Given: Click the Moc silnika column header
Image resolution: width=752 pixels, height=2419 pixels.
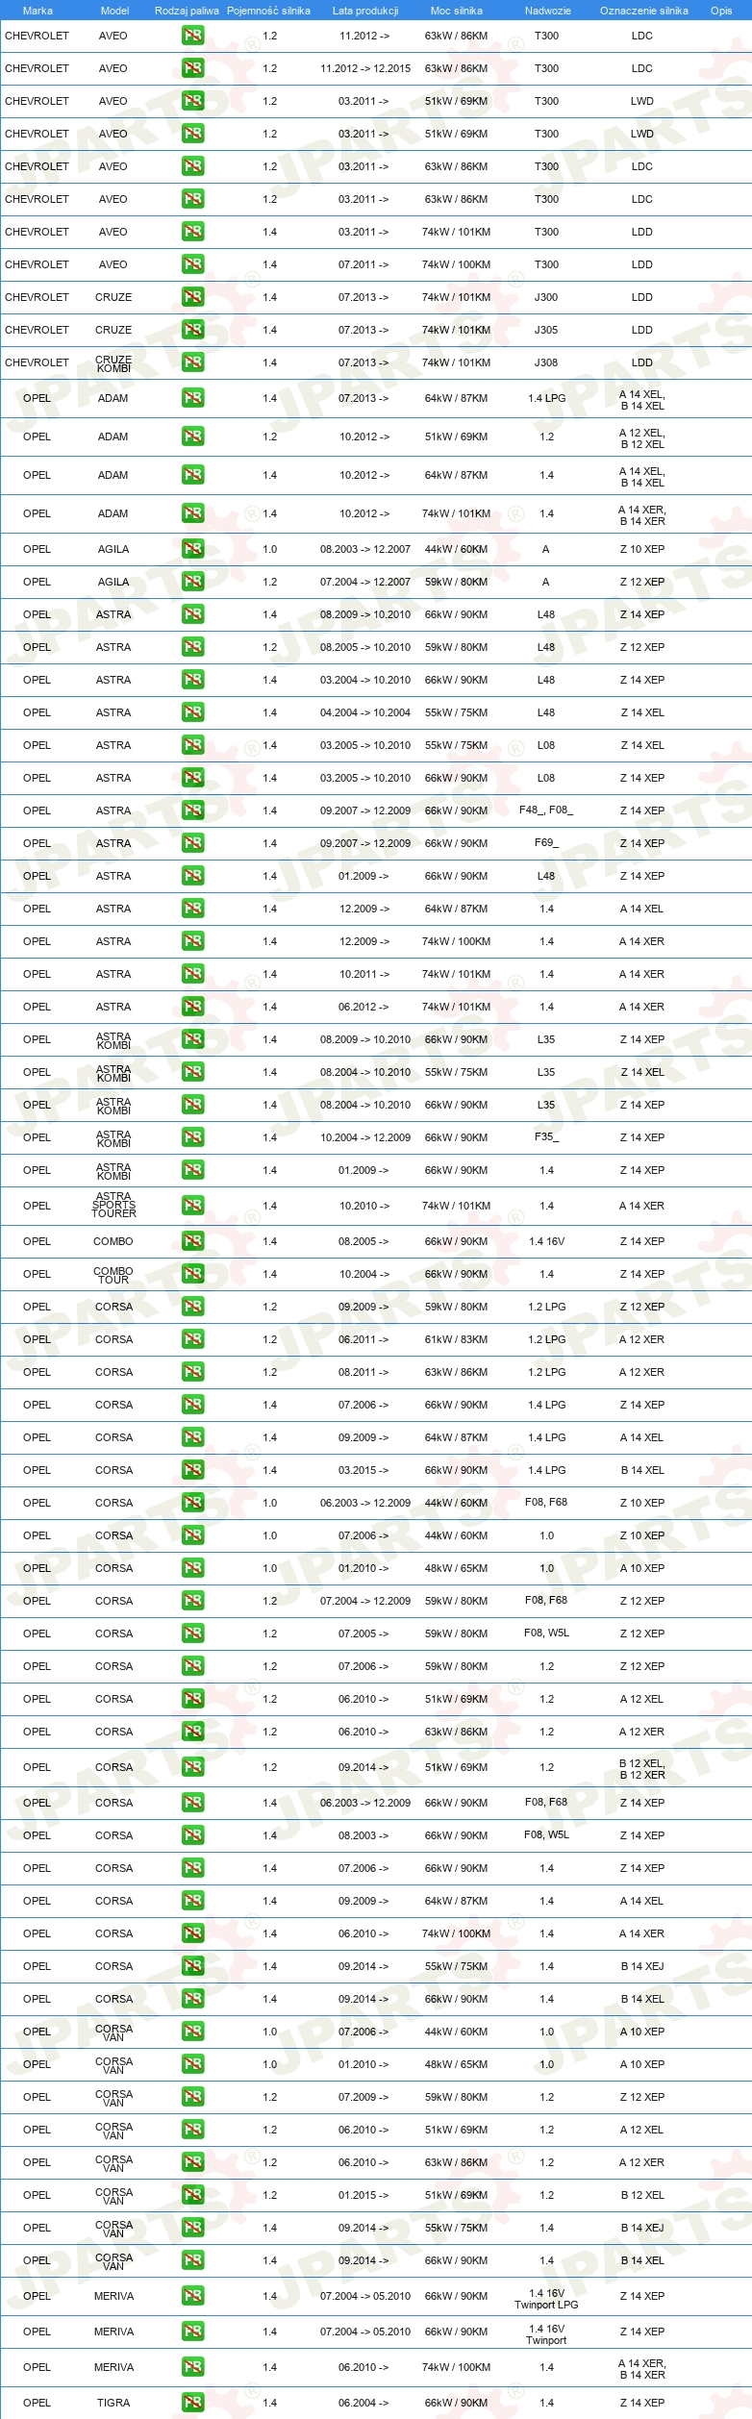Looking at the screenshot, I should tap(457, 11).
